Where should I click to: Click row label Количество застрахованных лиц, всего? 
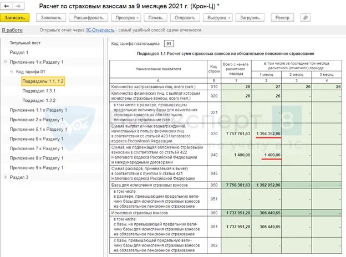pyautogui.click(x=154, y=86)
